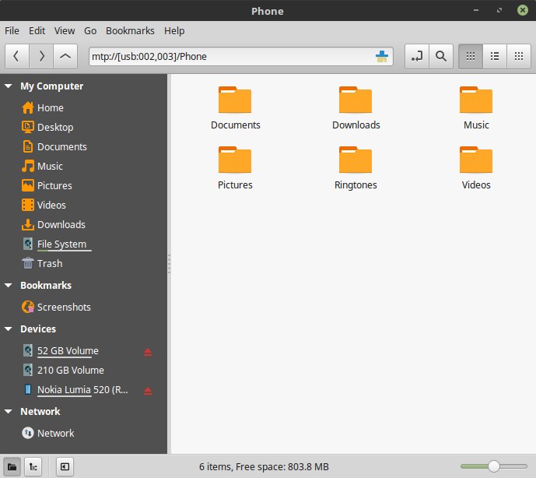Bookmark this location via address bar icon

click(381, 56)
